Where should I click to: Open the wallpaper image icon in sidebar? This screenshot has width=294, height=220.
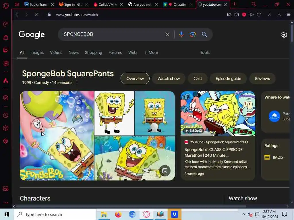(6, 188)
